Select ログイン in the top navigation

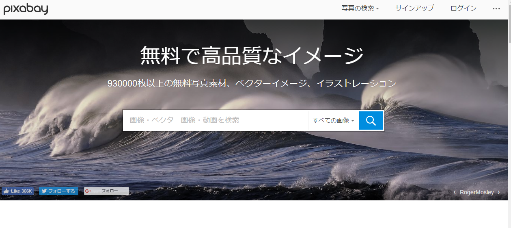(x=464, y=8)
